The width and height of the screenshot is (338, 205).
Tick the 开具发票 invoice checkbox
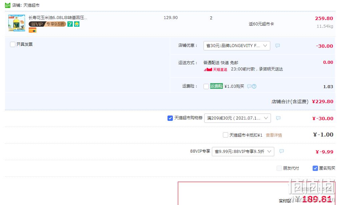point(13,44)
